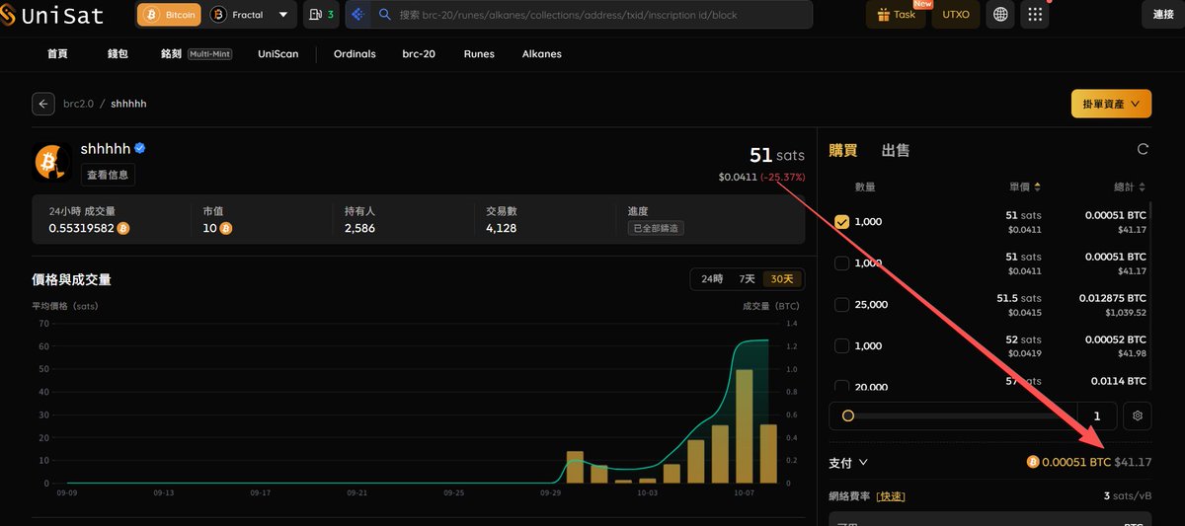This screenshot has width=1185, height=526.
Task: Click the blue search type icon
Action: pyautogui.click(x=356, y=15)
